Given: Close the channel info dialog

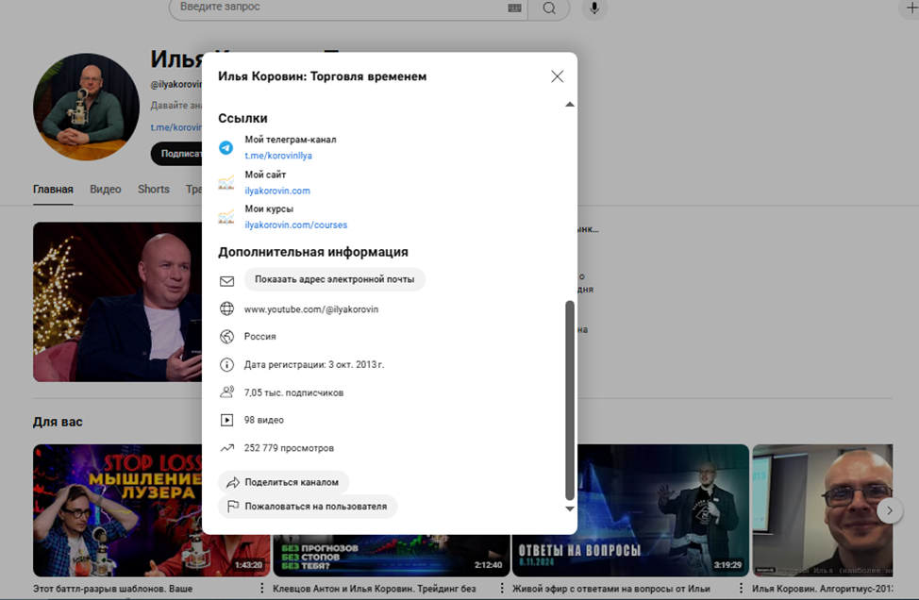Looking at the screenshot, I should click(557, 76).
